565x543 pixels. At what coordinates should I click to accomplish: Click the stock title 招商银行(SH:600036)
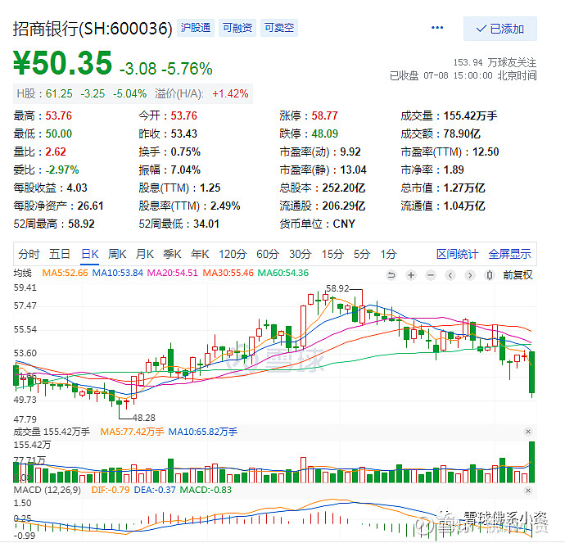click(x=93, y=29)
